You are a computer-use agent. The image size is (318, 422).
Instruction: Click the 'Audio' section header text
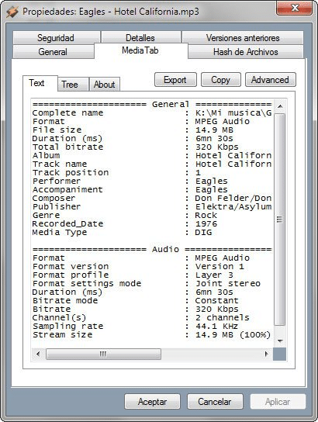(165, 249)
